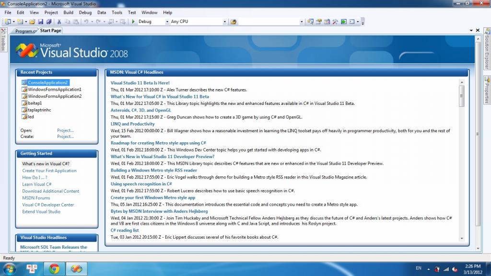Open the Toolbar Options overflow arrow

click(362, 22)
